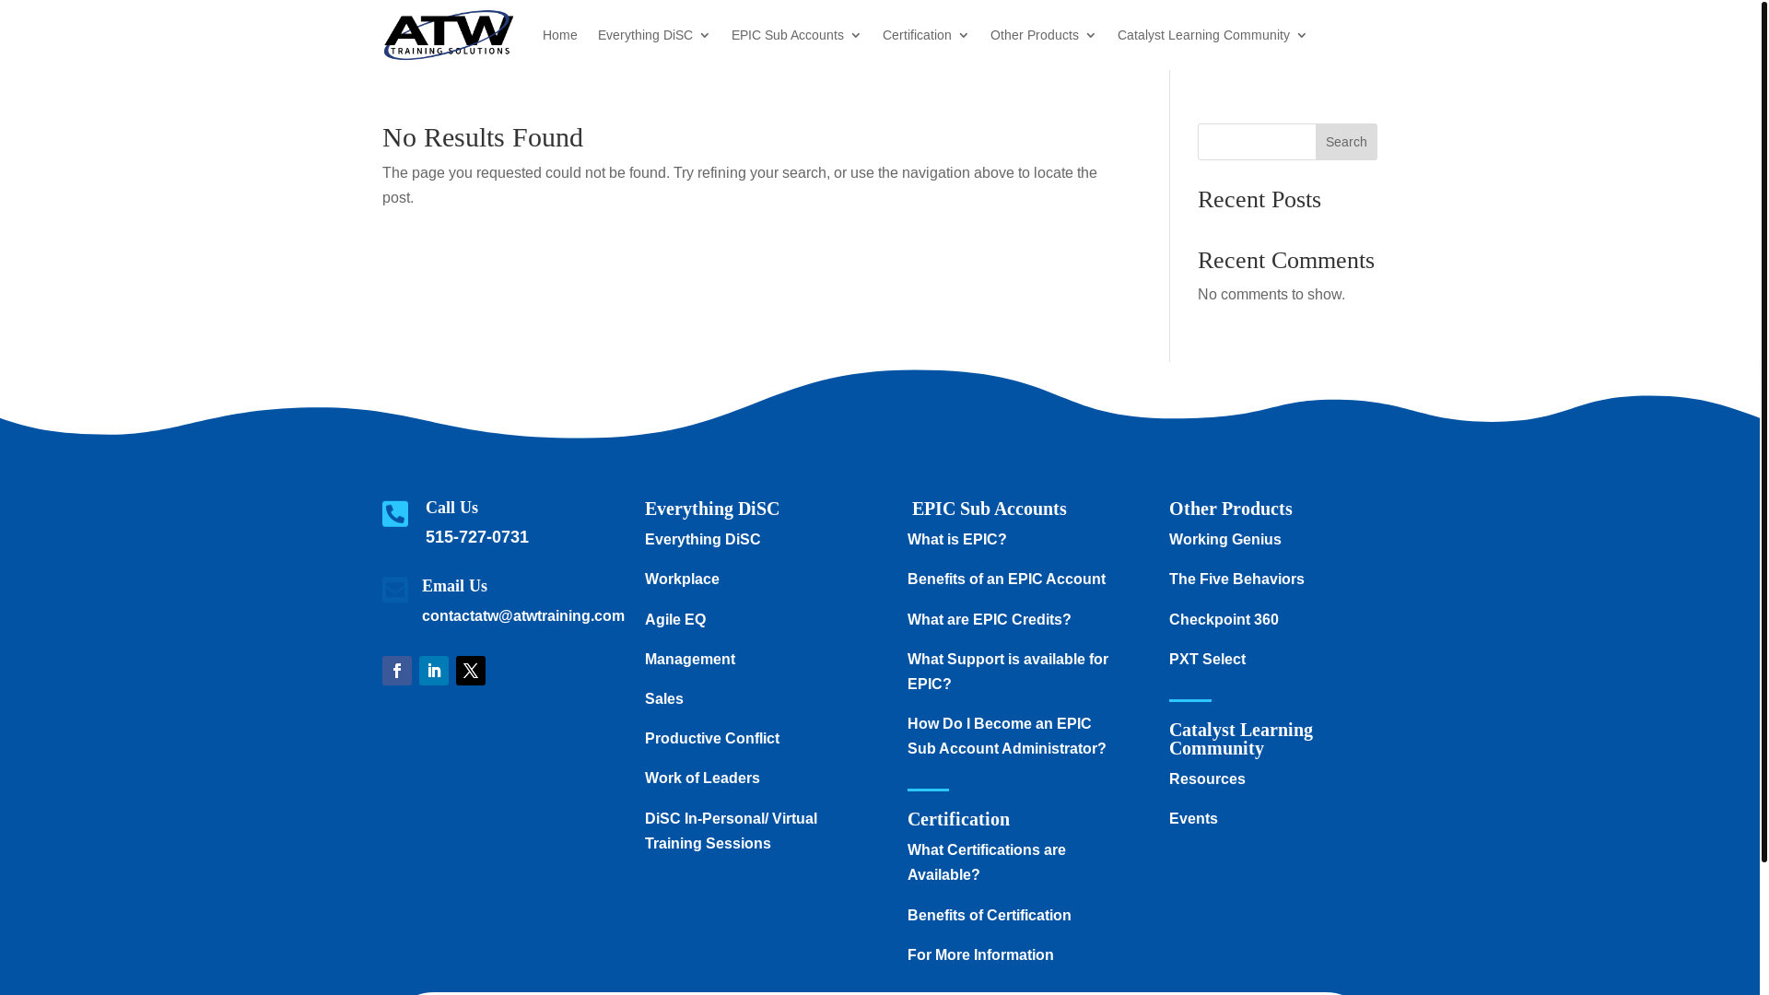Click the envelope icon beside Email Us
1769x995 pixels.
395,590
